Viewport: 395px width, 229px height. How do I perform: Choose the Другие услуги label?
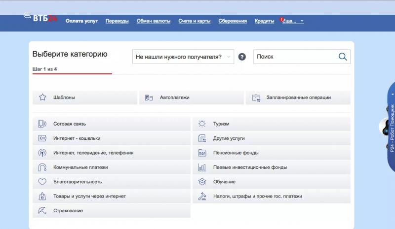point(229,138)
